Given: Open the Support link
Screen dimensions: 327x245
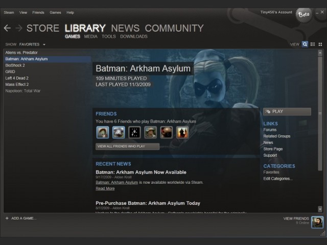Looking at the screenshot, I should 270,155.
